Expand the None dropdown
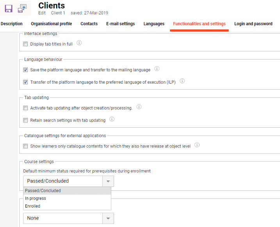280x227 pixels. pyautogui.click(x=108, y=218)
